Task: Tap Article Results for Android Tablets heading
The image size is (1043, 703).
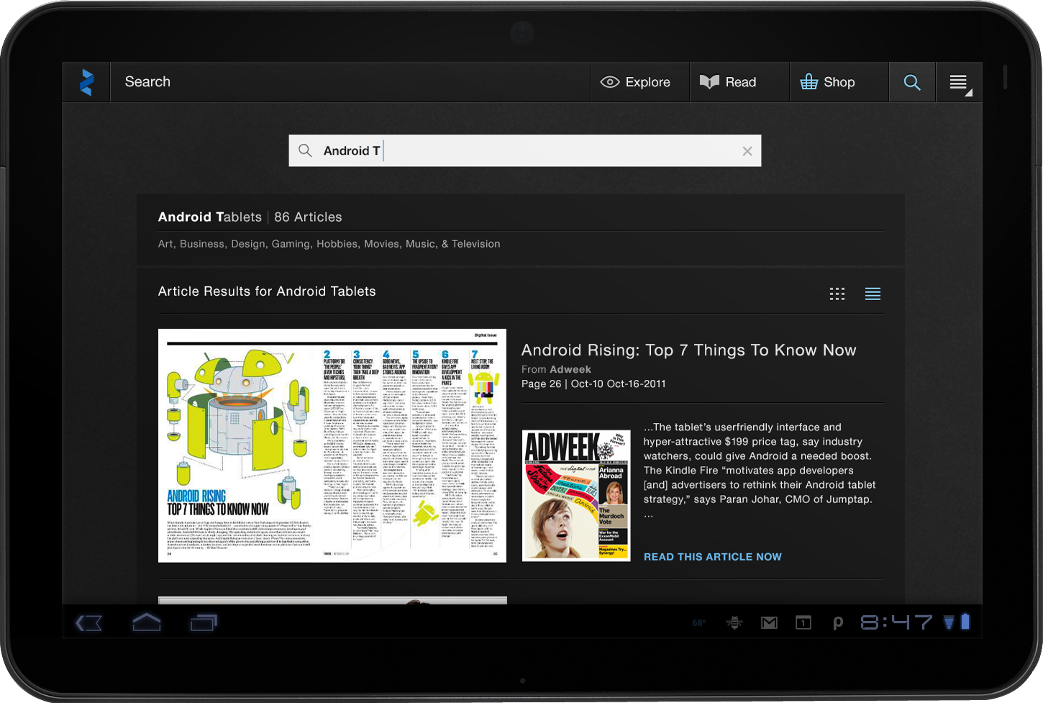Action: [x=267, y=291]
